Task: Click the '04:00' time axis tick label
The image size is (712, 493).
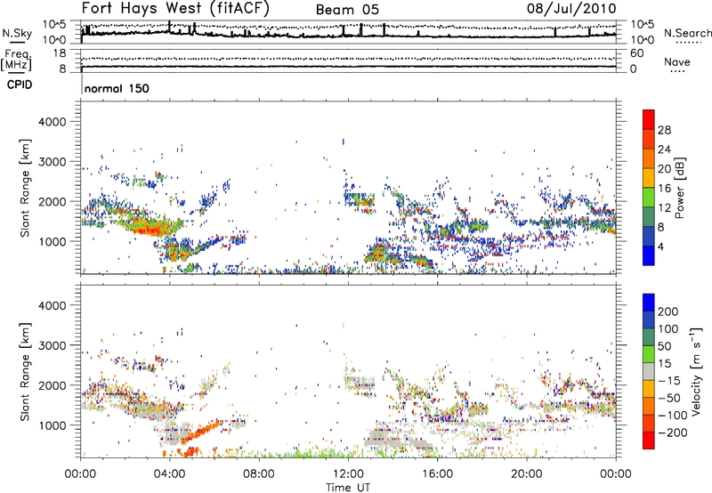Action: click(169, 474)
